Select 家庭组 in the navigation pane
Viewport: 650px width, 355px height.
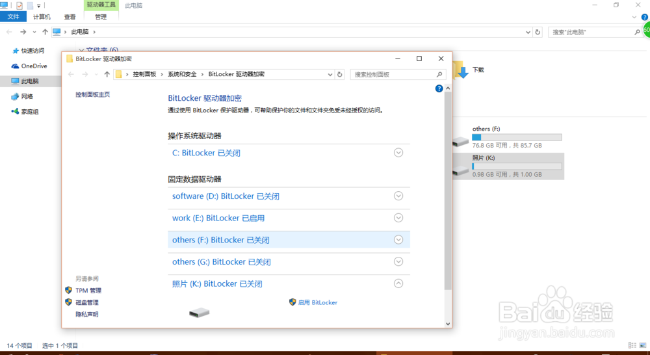[25, 112]
